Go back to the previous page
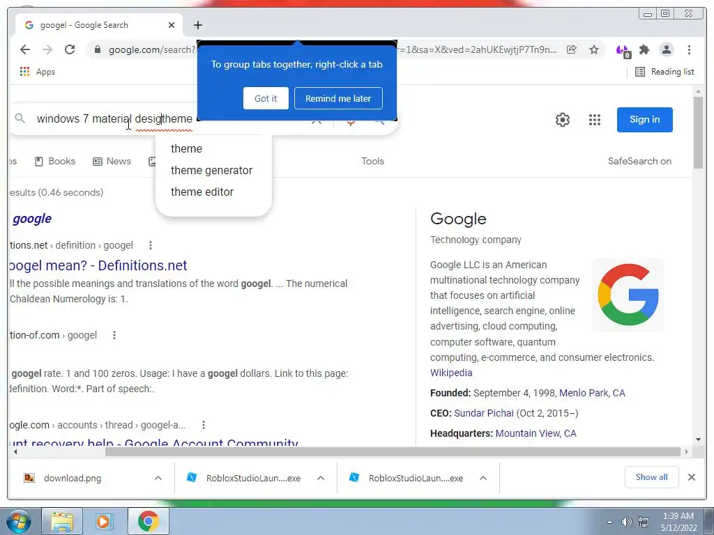Screen dimensions: 714x535 (25, 49)
